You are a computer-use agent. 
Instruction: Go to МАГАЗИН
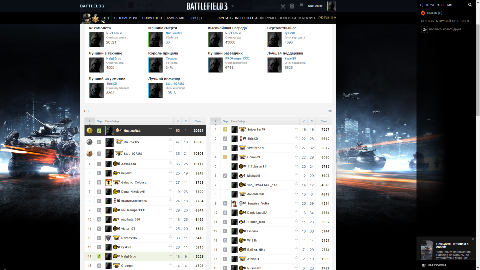(306, 18)
